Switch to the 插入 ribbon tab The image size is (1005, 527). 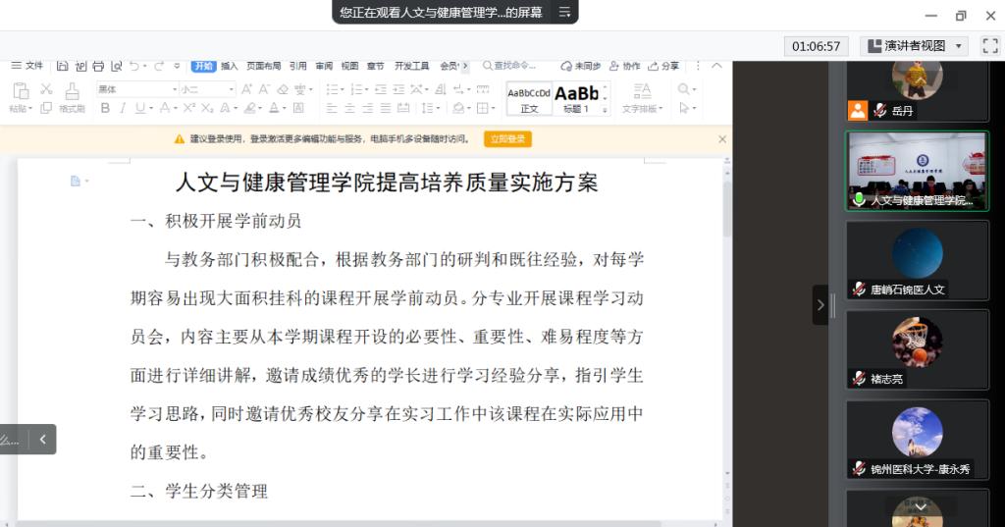pyautogui.click(x=229, y=66)
